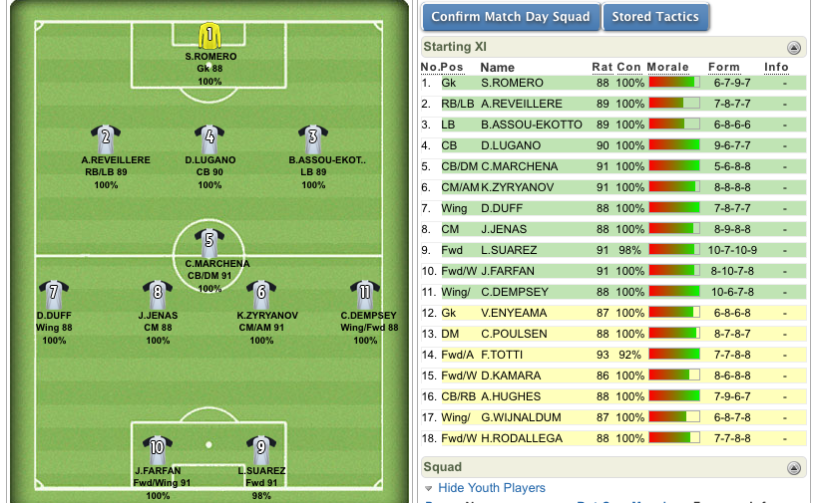Viewport: 814px width, 503px height.
Task: Click D.DUFF's number 7 shirt icon
Action: 54,295
